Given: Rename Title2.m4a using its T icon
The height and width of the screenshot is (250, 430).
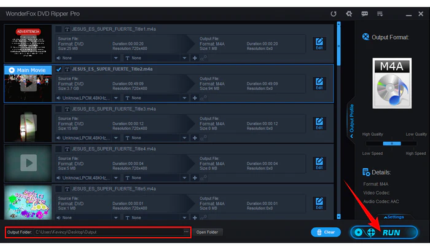Looking at the screenshot, I should (67, 69).
